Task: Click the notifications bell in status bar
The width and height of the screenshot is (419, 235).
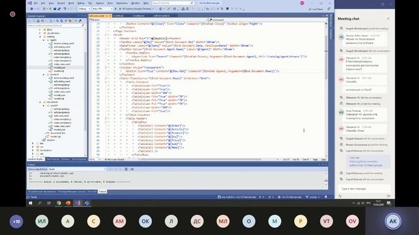Action: pos(326,197)
